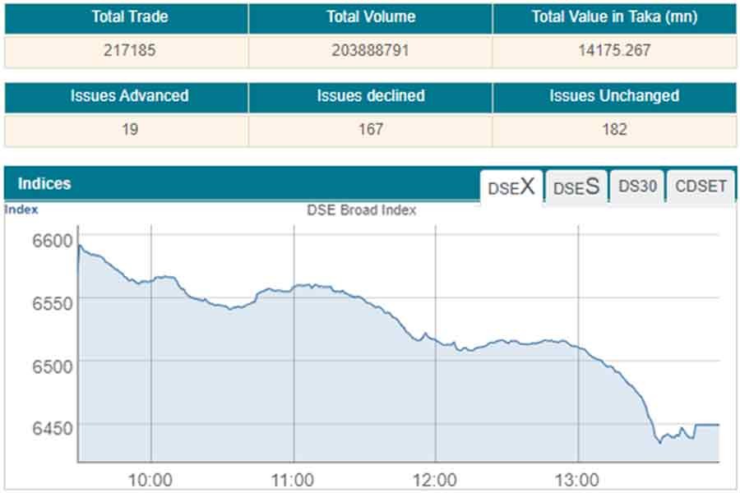740x493 pixels.
Task: Click the 13:00 time axis label
Action: [578, 479]
